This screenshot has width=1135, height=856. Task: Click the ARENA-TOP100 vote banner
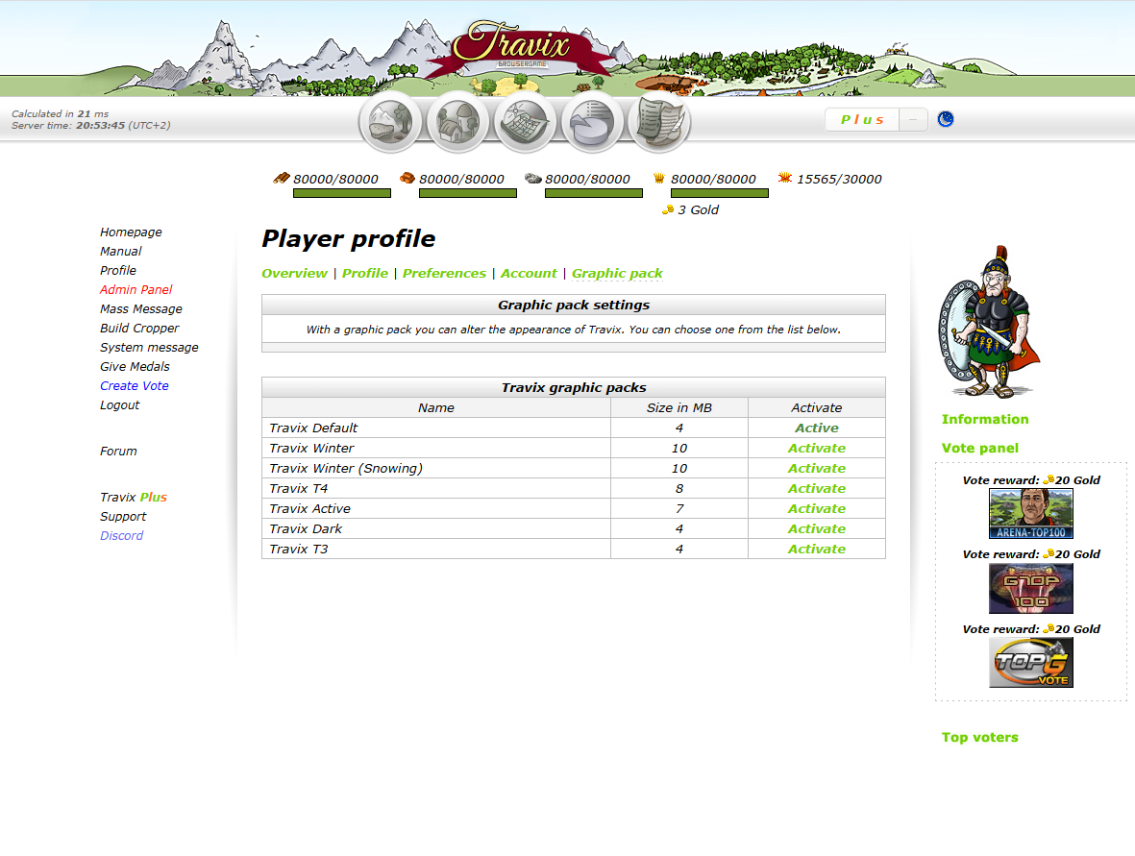point(1030,512)
